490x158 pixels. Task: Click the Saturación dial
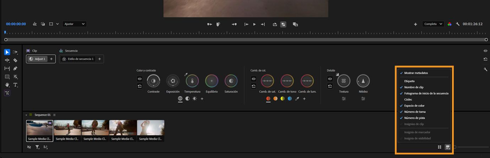(x=231, y=81)
